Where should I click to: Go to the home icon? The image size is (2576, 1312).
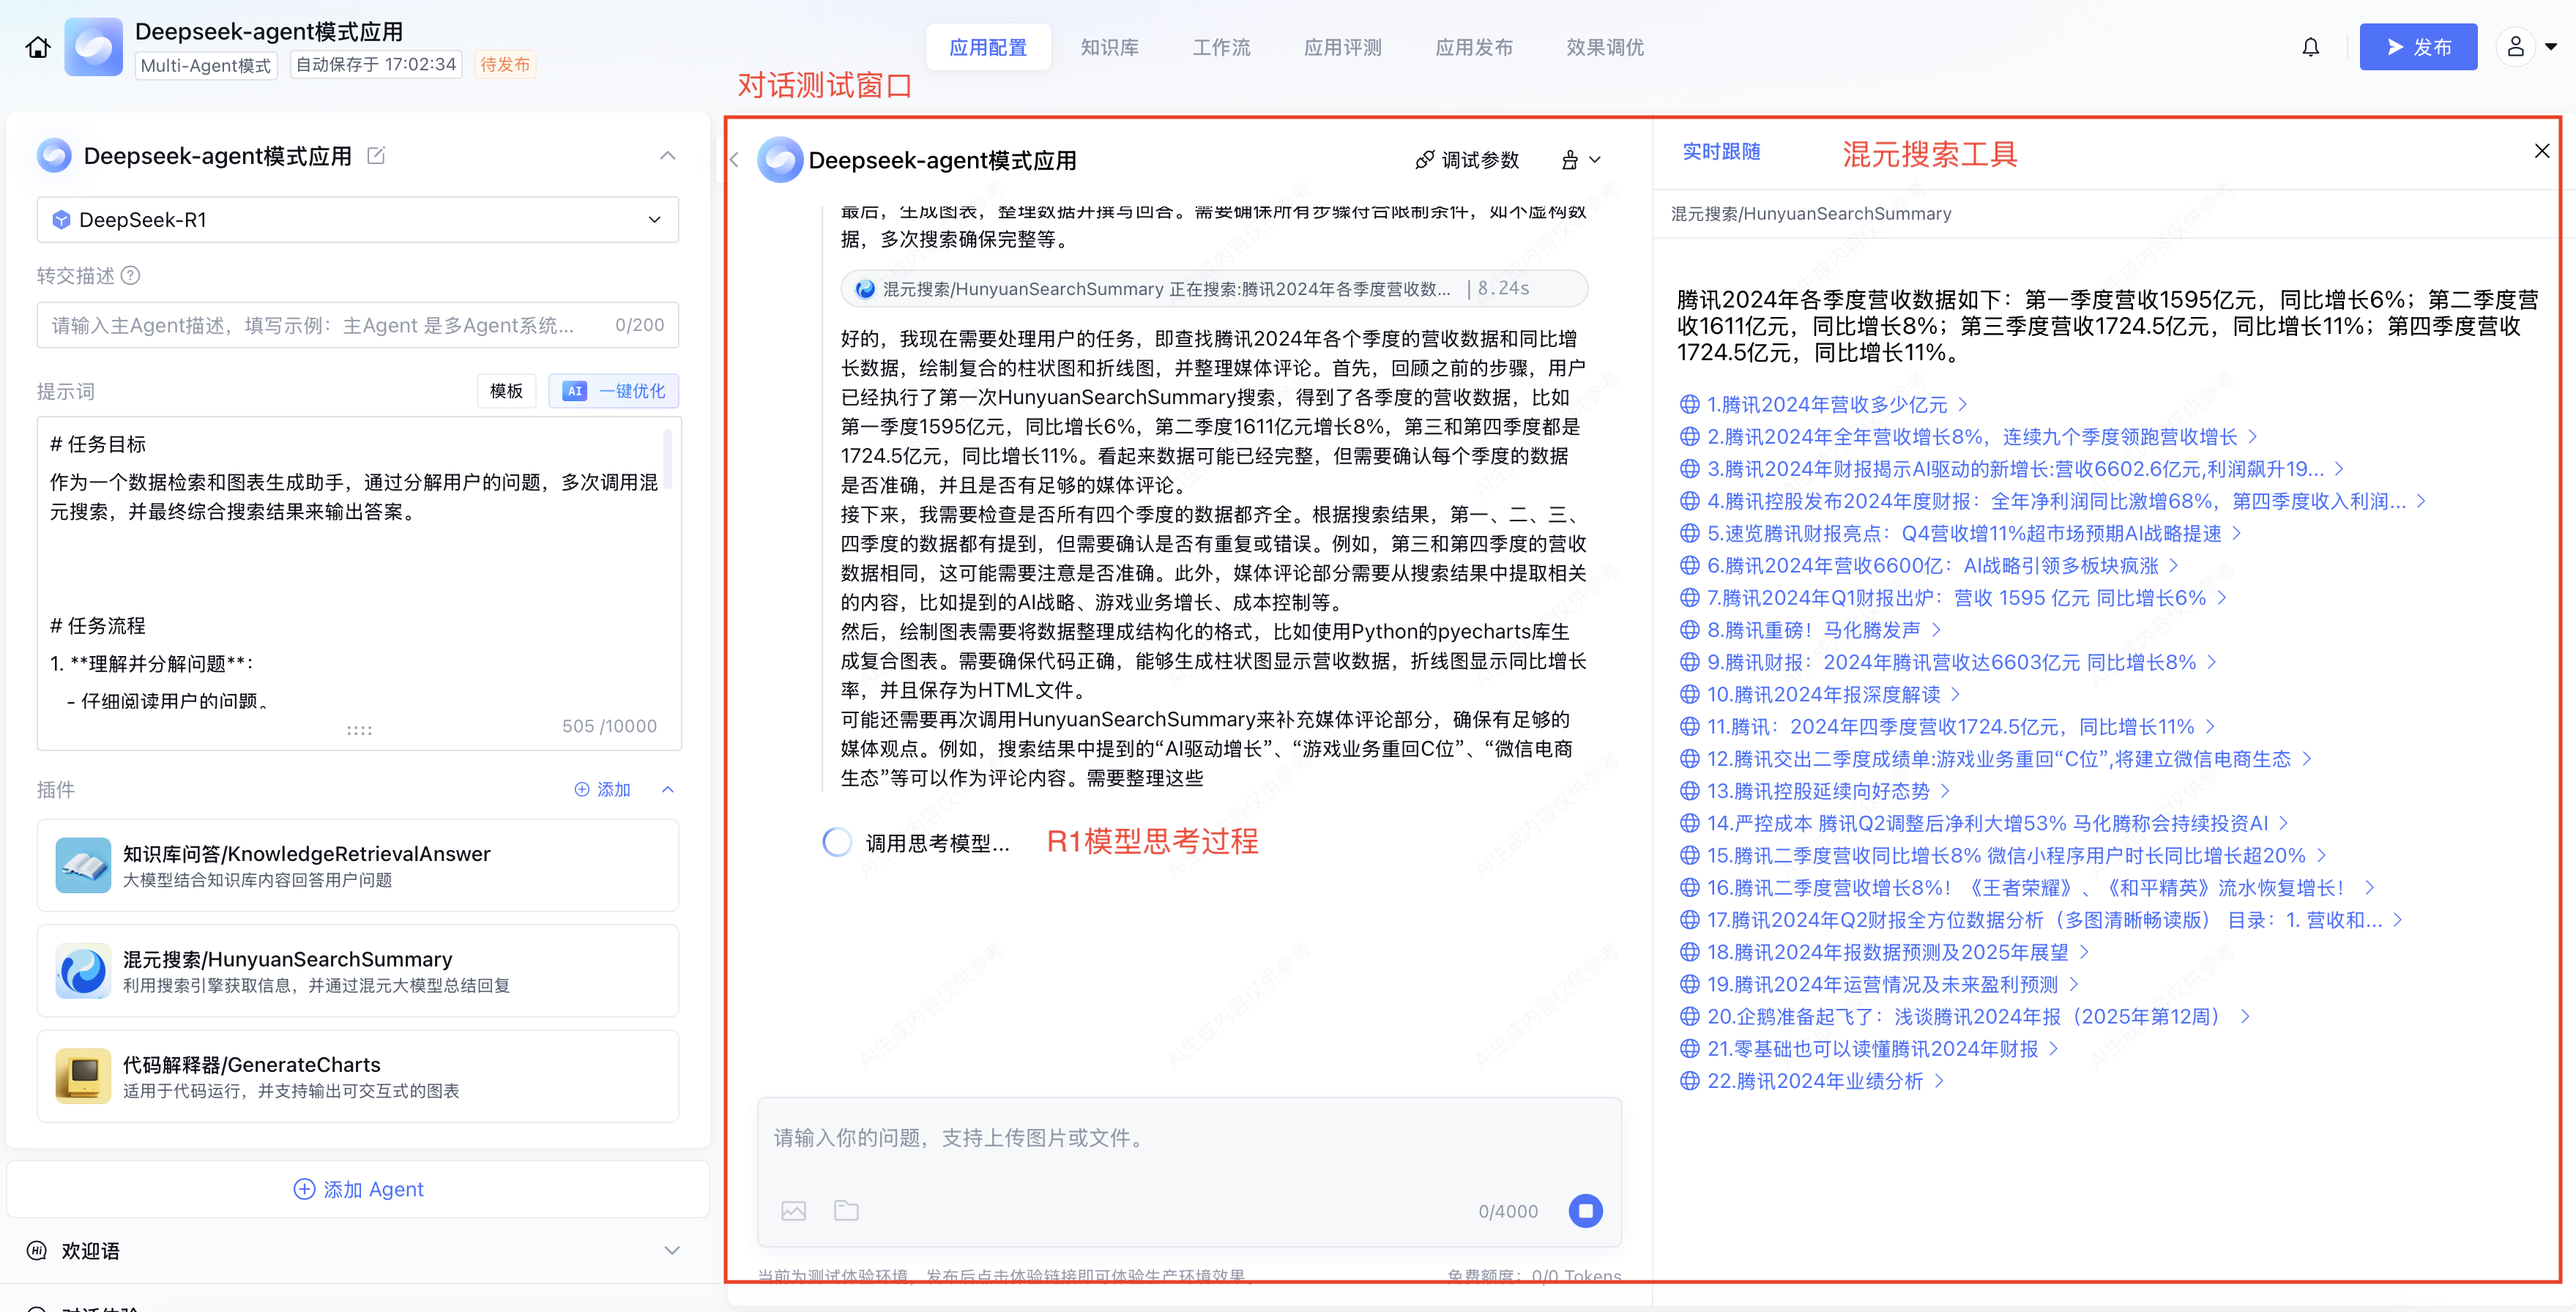click(x=38, y=47)
